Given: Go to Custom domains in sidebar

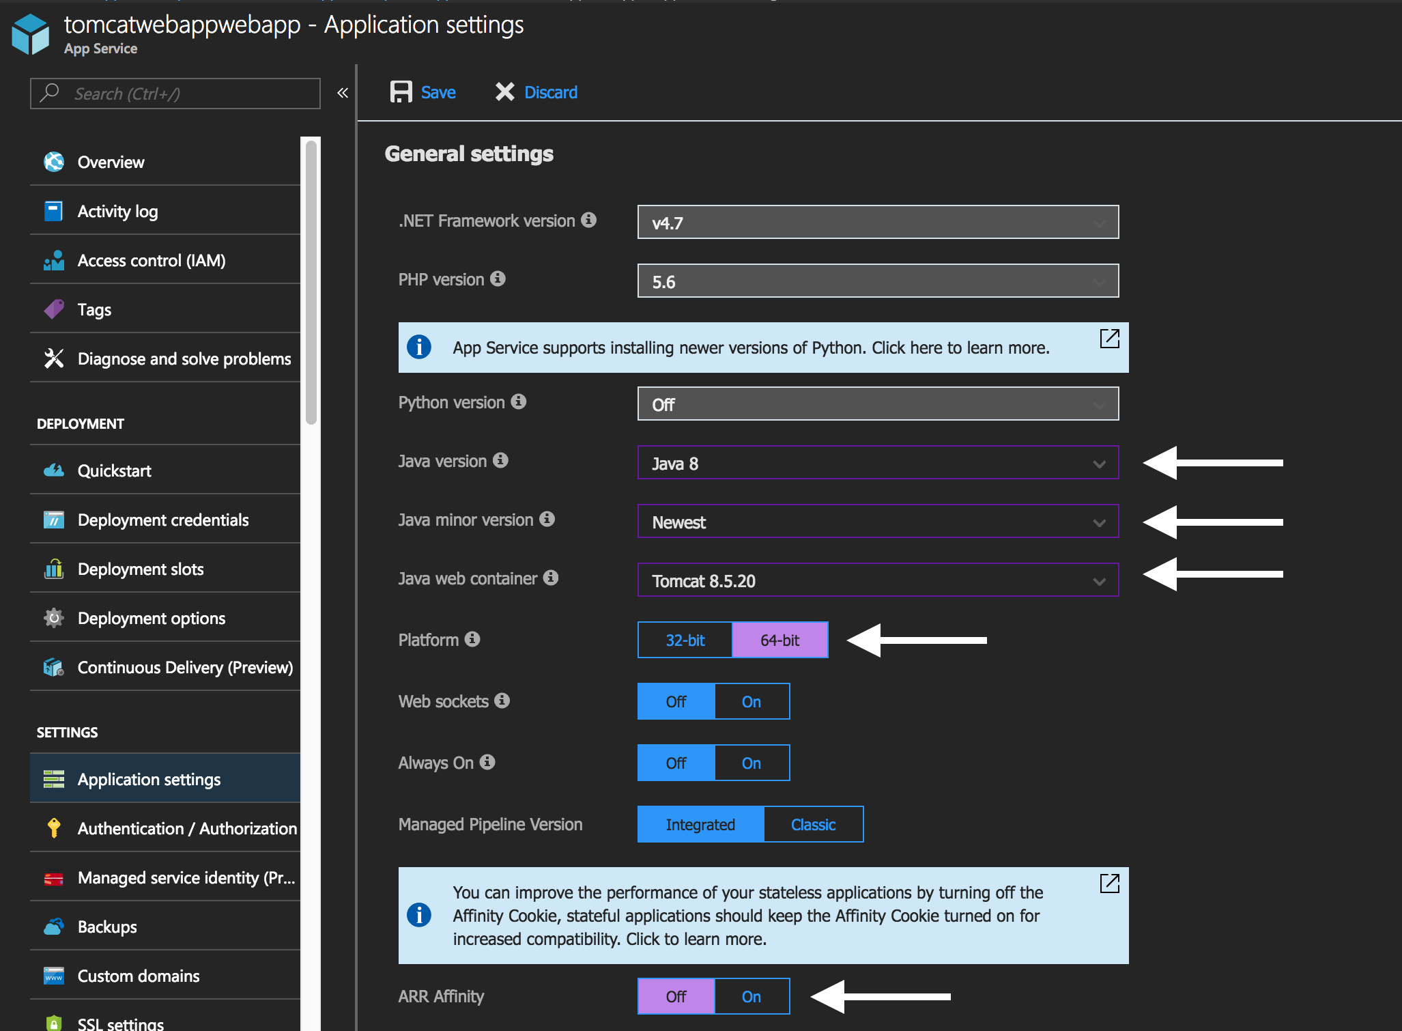Looking at the screenshot, I should click(x=139, y=976).
